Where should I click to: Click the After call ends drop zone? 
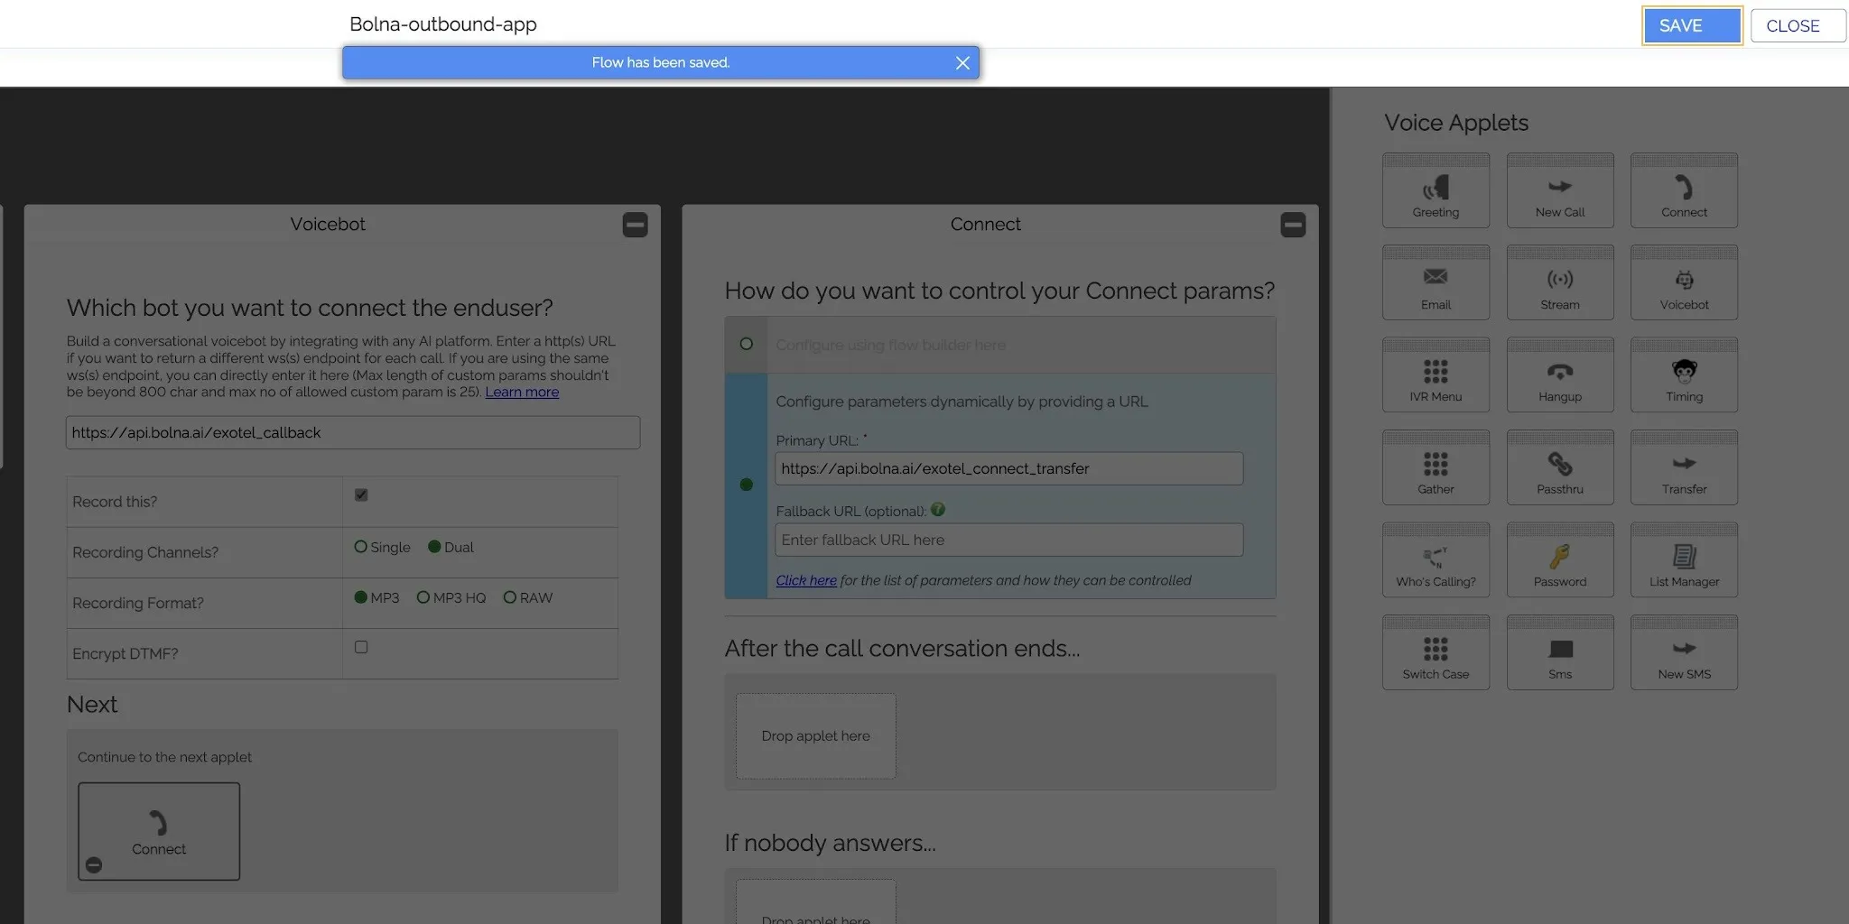point(816,735)
